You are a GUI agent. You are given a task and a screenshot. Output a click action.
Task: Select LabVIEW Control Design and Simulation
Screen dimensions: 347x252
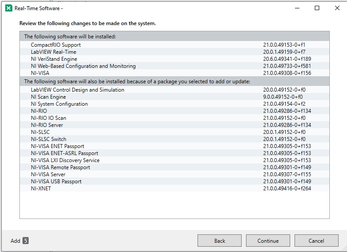tap(78, 90)
